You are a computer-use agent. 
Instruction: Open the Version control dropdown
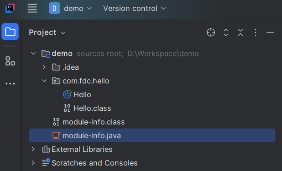134,8
